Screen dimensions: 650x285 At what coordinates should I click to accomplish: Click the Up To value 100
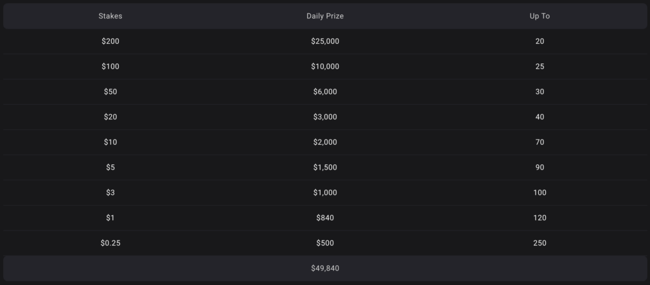[540, 193]
